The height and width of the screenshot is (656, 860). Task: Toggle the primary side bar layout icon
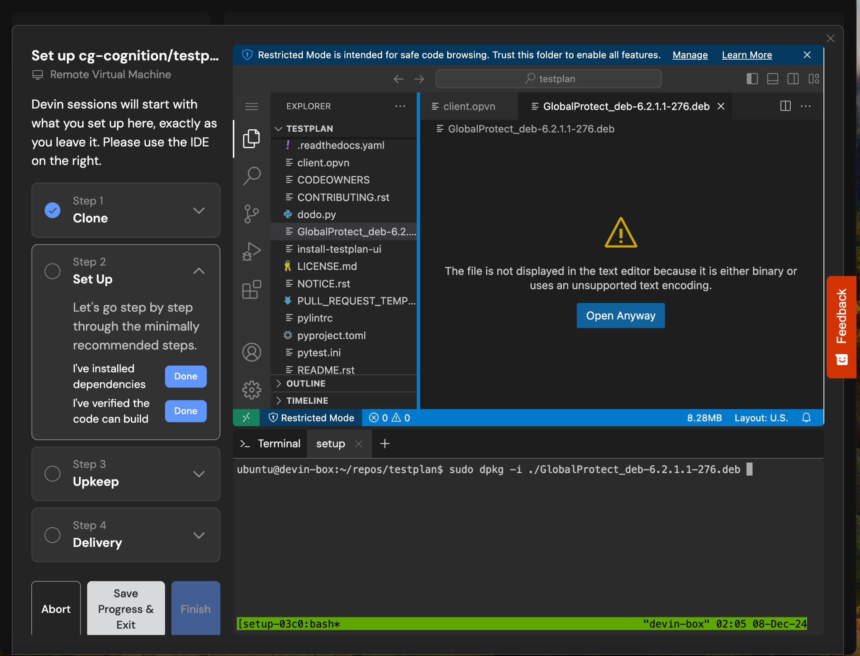(752, 79)
